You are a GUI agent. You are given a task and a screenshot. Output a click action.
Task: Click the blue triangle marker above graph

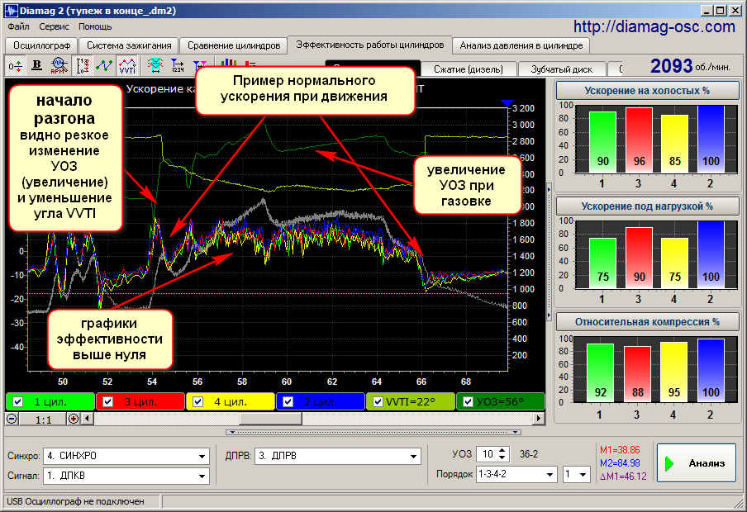507,103
